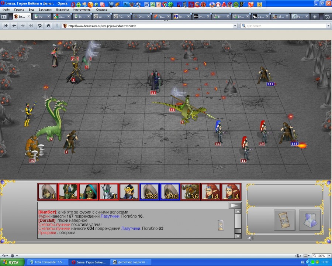Send chat message with arrow button

(x=235, y=205)
